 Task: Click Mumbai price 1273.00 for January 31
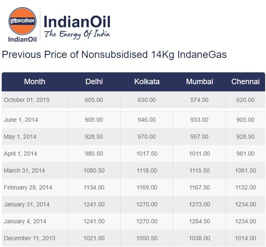pos(200,204)
